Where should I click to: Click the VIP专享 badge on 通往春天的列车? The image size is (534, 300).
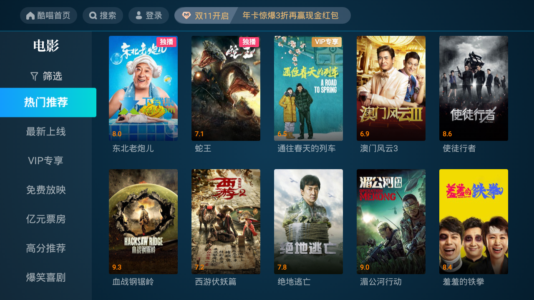pos(327,42)
